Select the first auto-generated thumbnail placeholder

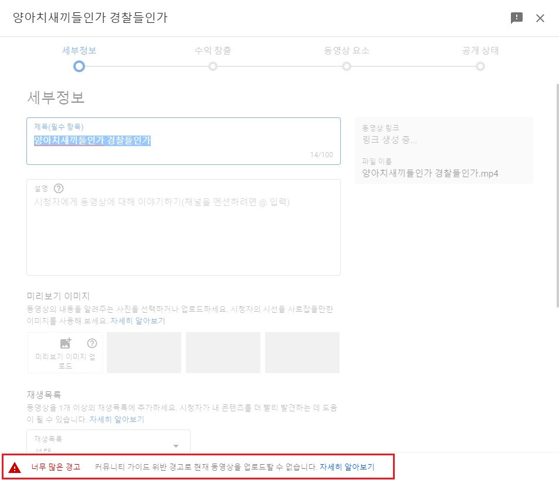coord(144,352)
